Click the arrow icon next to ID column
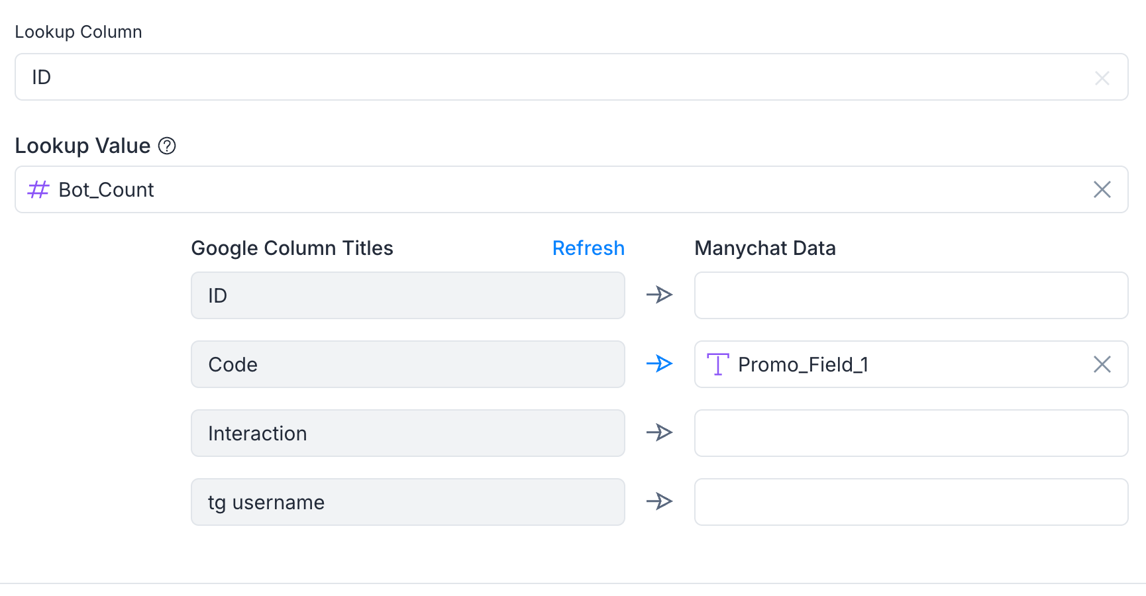The image size is (1146, 596). (660, 295)
